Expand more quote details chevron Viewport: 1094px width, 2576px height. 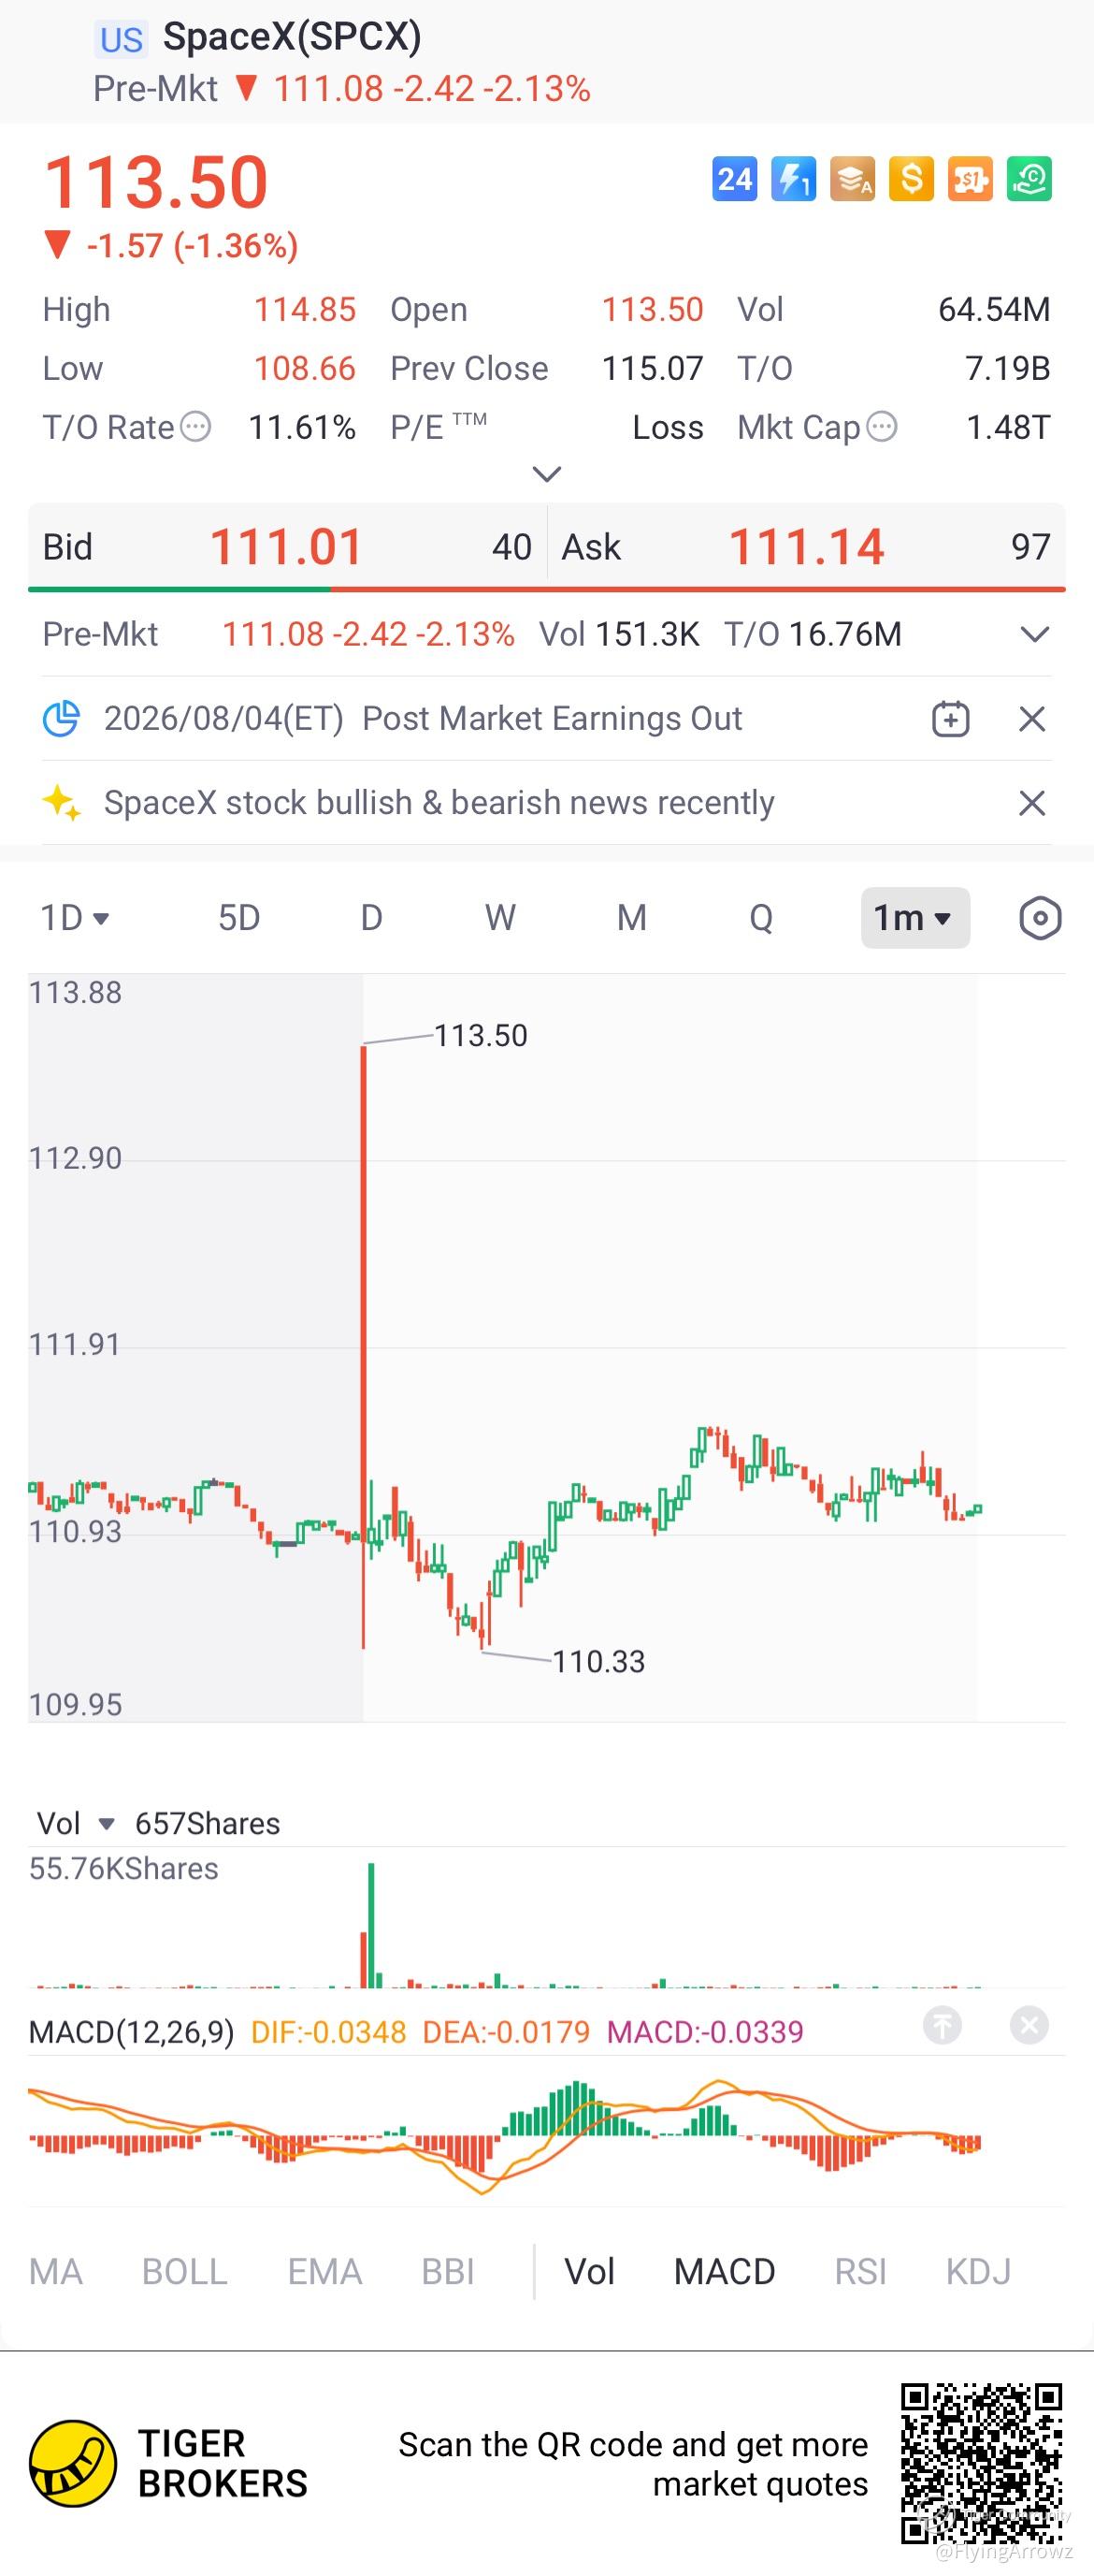[x=546, y=473]
